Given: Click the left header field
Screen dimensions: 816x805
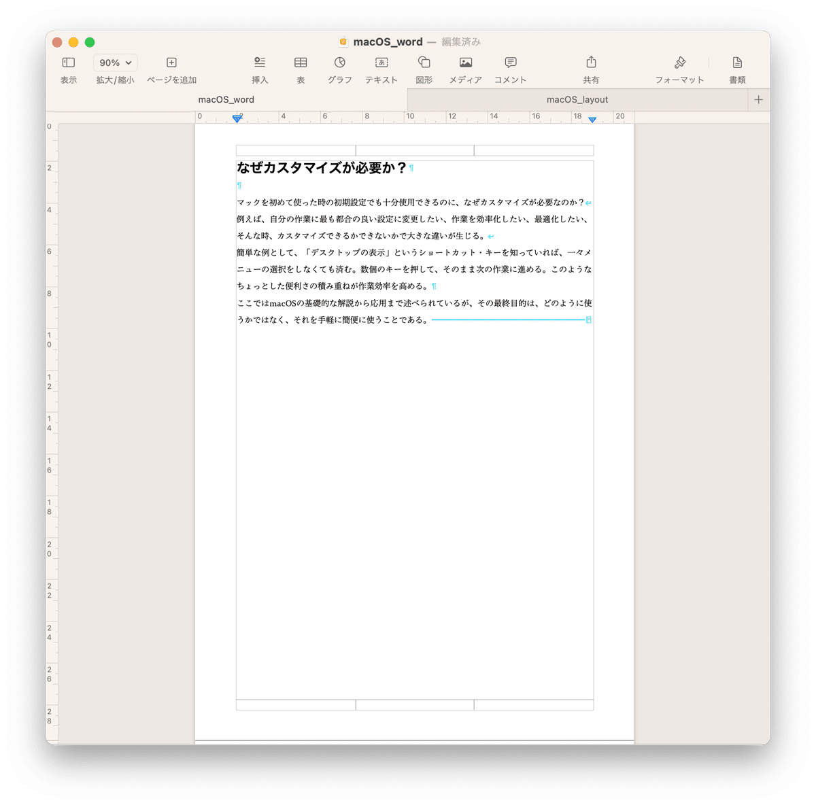Looking at the screenshot, I should (296, 150).
